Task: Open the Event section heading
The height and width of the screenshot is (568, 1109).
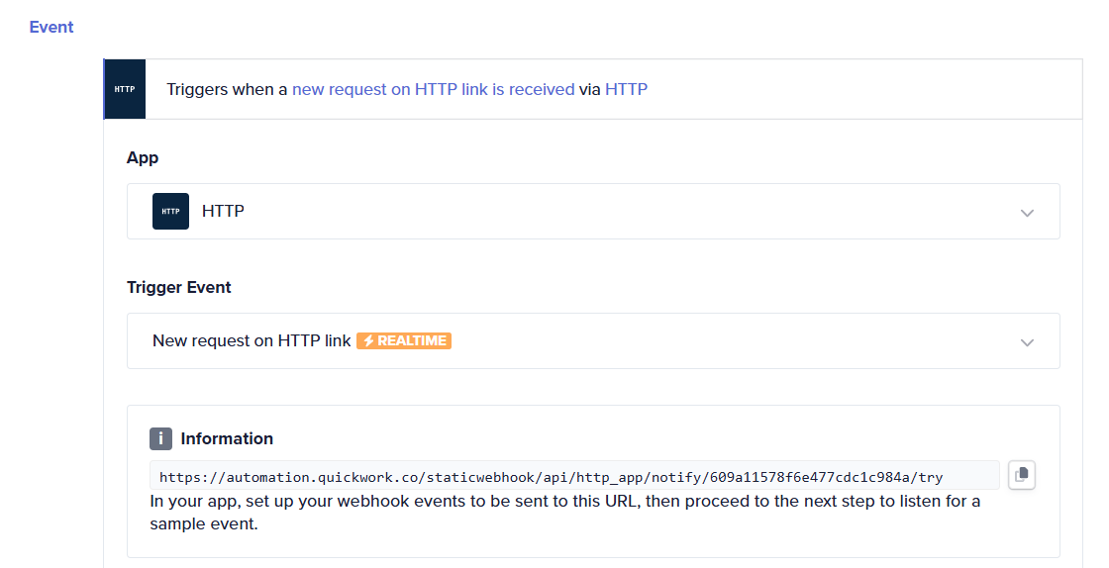Action: [x=50, y=27]
